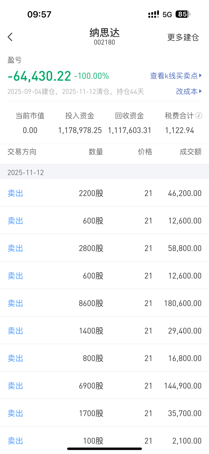The height and width of the screenshot is (454, 209).
Task: Tap the loss amount -64,430.22
Action: pyautogui.click(x=39, y=76)
